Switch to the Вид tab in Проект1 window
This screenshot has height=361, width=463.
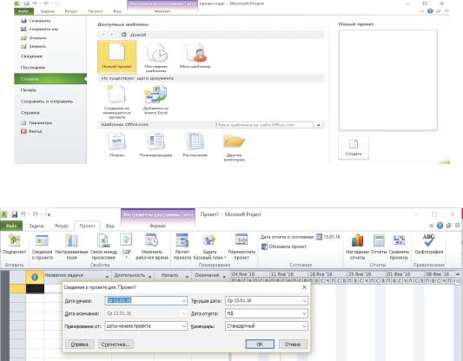[109, 226]
